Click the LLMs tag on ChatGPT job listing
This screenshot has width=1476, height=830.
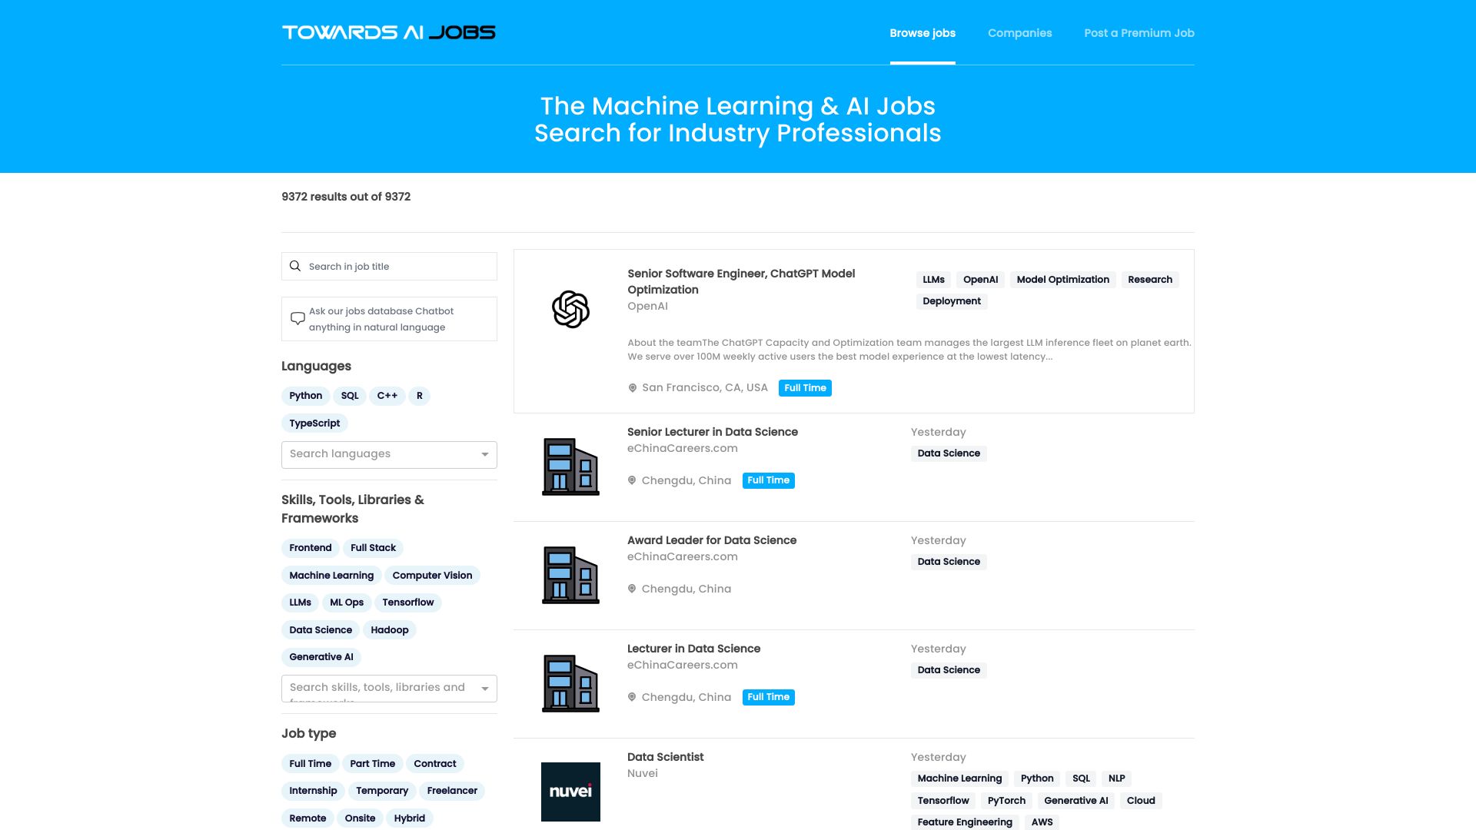[x=932, y=279]
